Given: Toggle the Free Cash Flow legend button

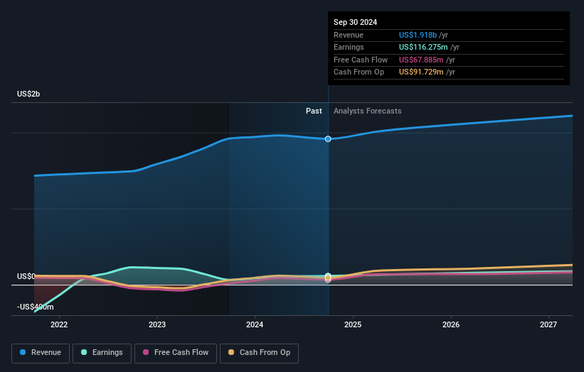Looking at the screenshot, I should coord(176,353).
